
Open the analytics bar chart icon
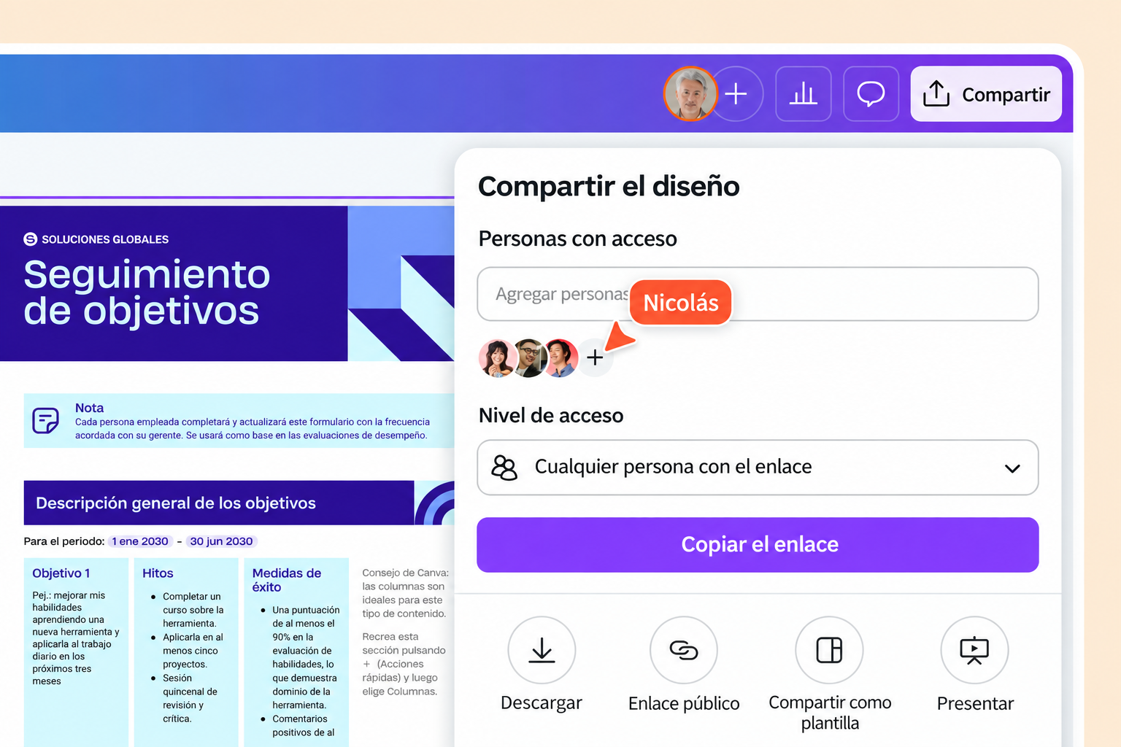click(804, 93)
